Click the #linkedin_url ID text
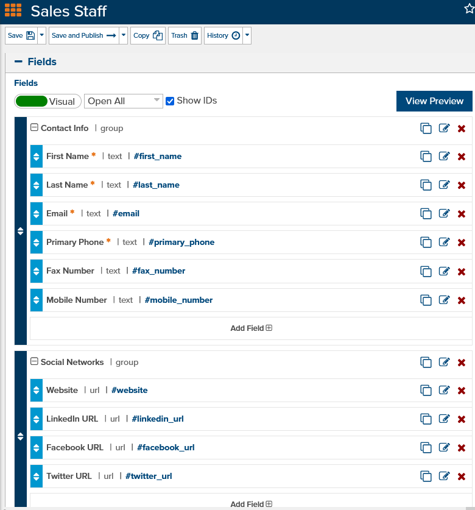475x510 pixels. [x=158, y=419]
